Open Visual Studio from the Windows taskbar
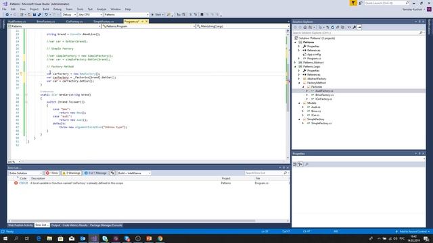Viewport: 433px width, 243px height. (94, 238)
